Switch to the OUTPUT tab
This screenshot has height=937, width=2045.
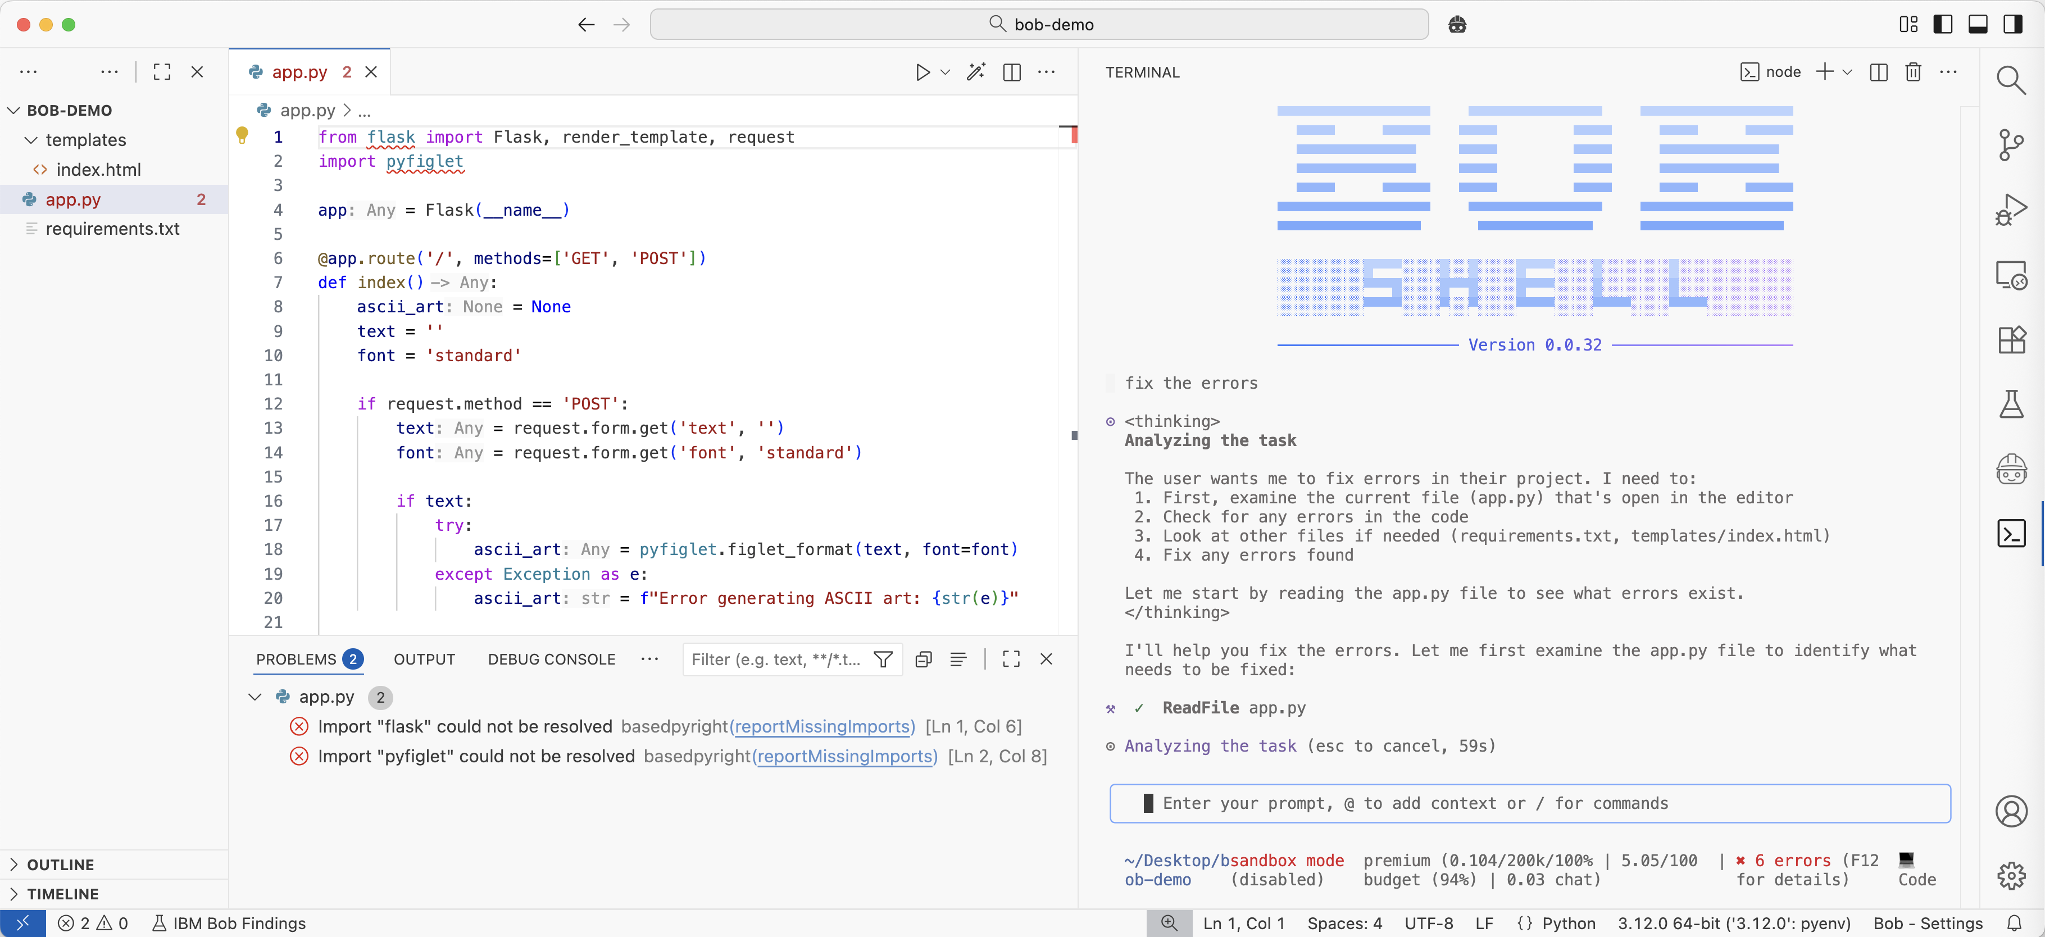click(424, 659)
